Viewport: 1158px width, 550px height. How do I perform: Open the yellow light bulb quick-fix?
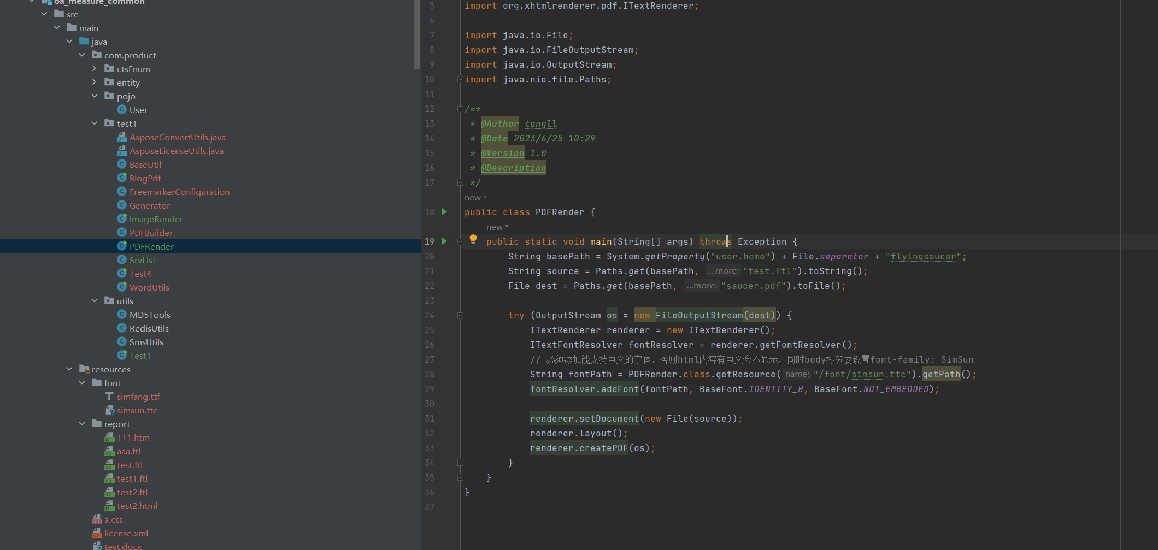[x=473, y=239]
